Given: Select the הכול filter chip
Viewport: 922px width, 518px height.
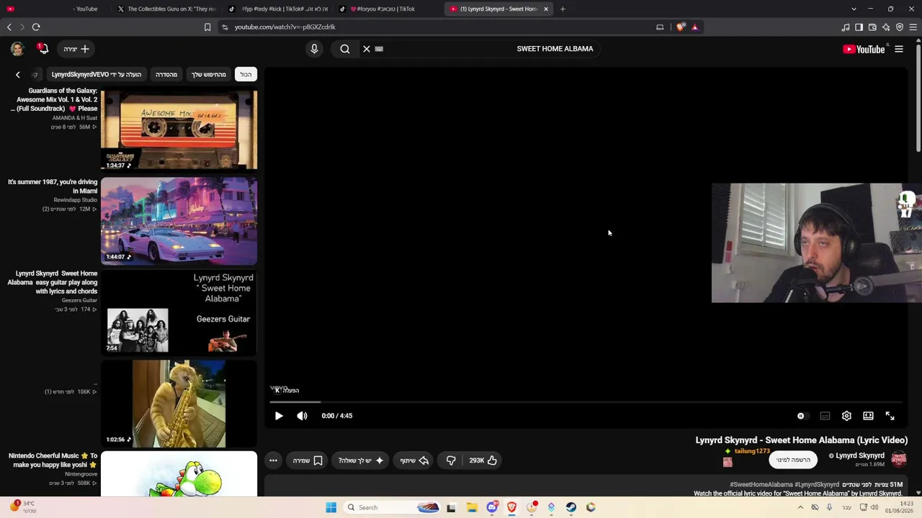Looking at the screenshot, I should point(246,74).
